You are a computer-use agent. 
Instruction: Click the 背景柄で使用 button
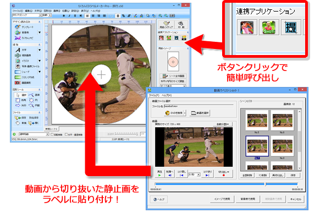[247, 199]
